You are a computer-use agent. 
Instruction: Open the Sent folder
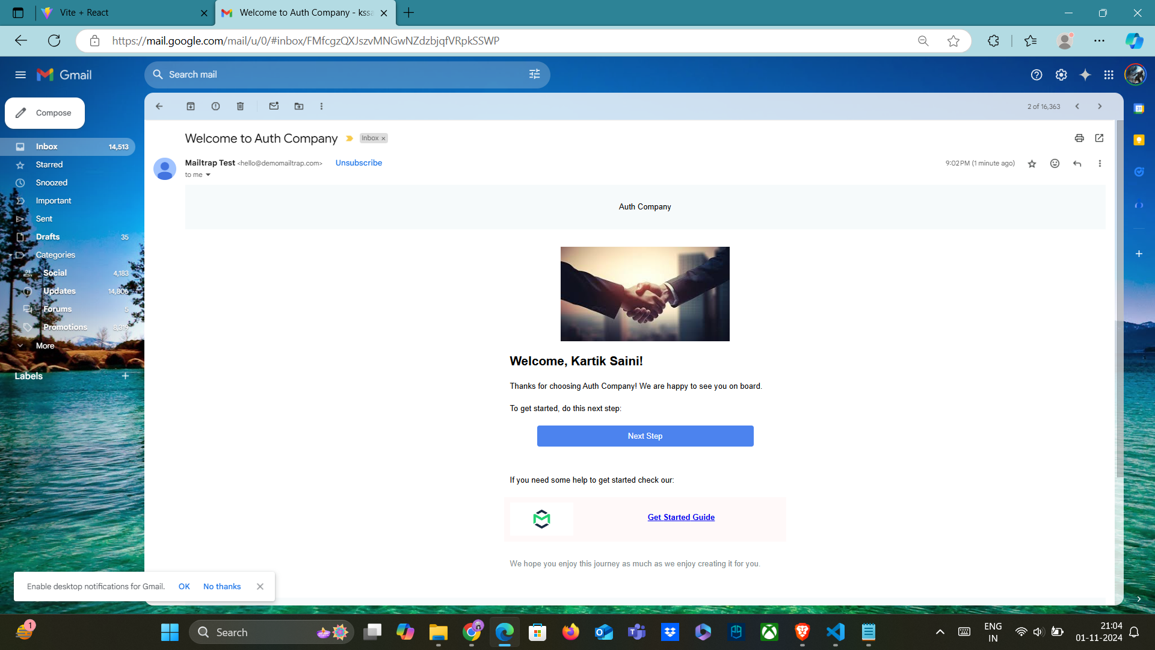(67, 219)
